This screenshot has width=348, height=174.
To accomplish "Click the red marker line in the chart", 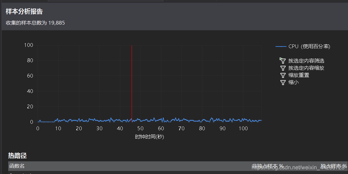I will tap(132, 83).
